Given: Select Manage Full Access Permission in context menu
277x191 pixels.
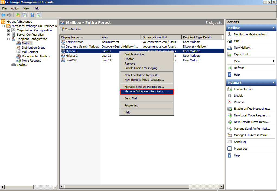Looking at the screenshot, I should coord(146,92).
